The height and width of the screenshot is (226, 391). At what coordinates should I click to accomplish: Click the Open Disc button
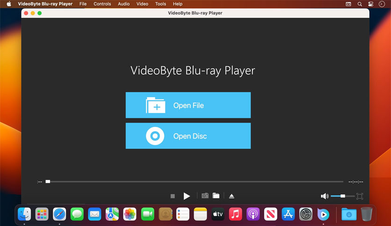pyautogui.click(x=188, y=136)
